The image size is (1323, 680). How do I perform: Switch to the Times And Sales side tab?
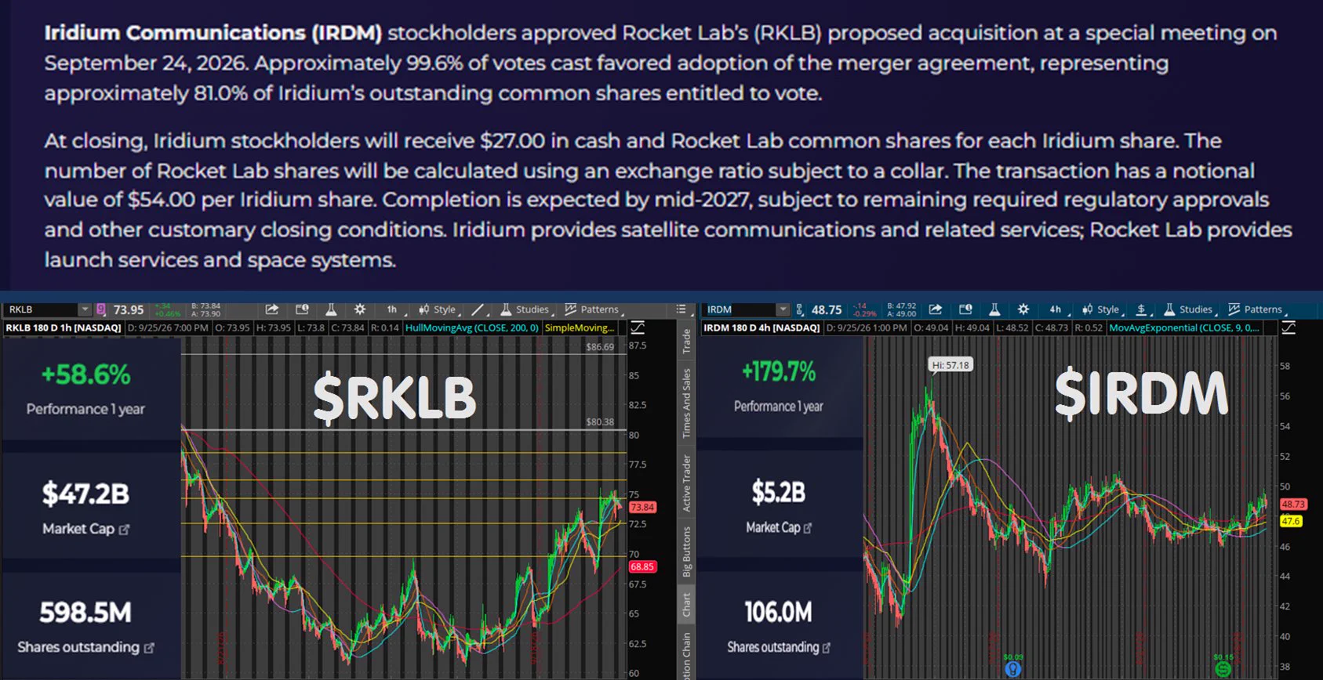[x=686, y=403]
